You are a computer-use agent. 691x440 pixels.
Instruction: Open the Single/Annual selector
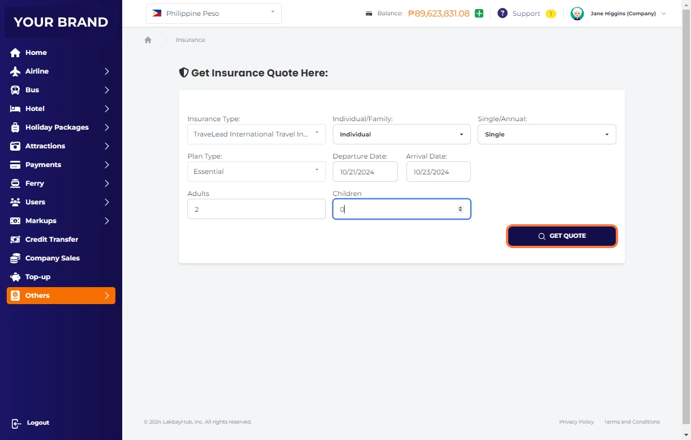pos(546,135)
